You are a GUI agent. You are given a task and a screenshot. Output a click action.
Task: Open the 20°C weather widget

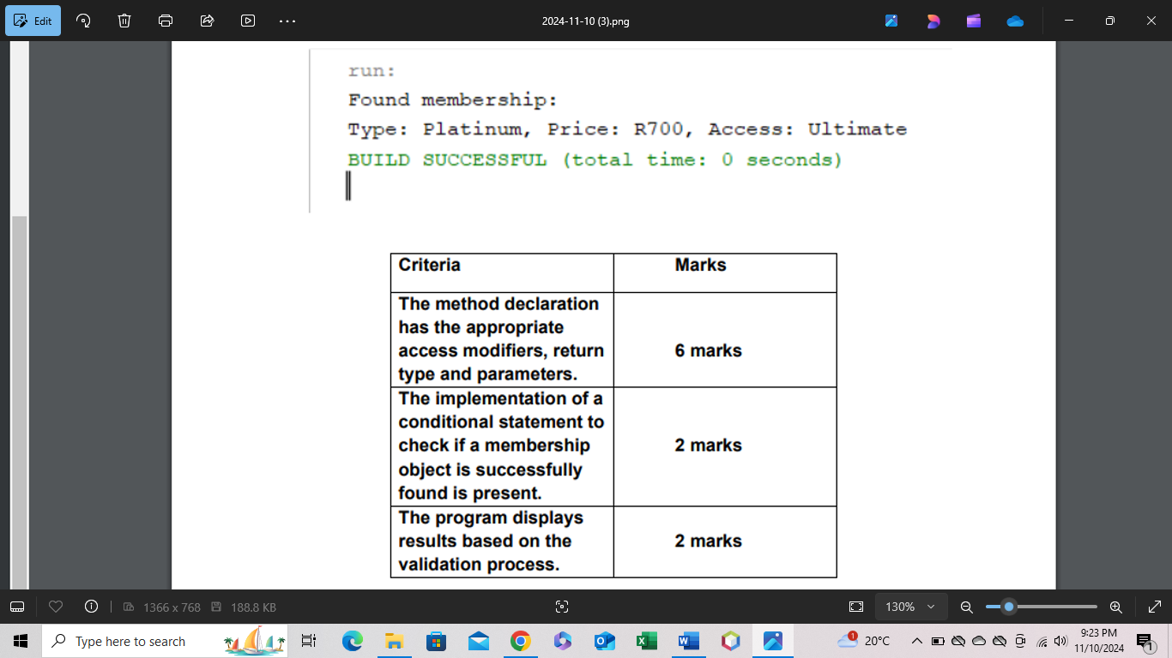pos(864,641)
